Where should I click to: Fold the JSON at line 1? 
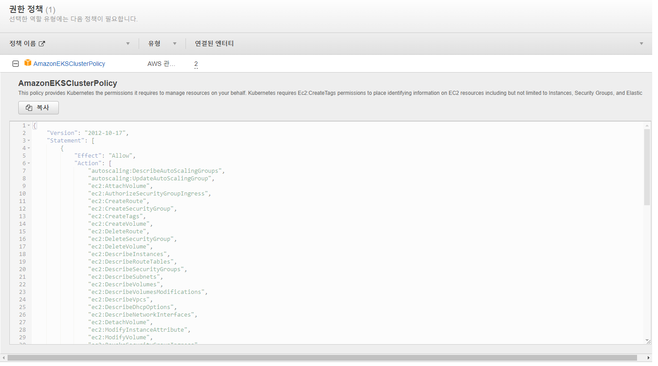[29, 126]
